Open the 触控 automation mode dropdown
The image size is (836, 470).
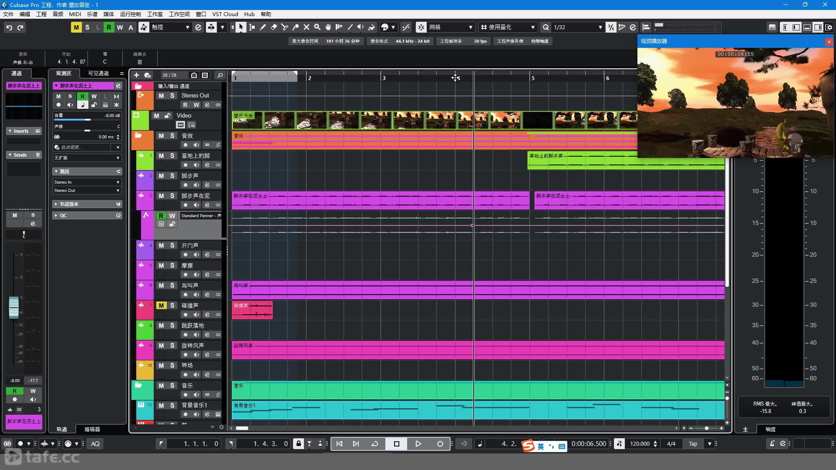pyautogui.click(x=171, y=27)
